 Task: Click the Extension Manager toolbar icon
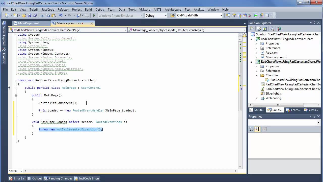[x=261, y=15]
